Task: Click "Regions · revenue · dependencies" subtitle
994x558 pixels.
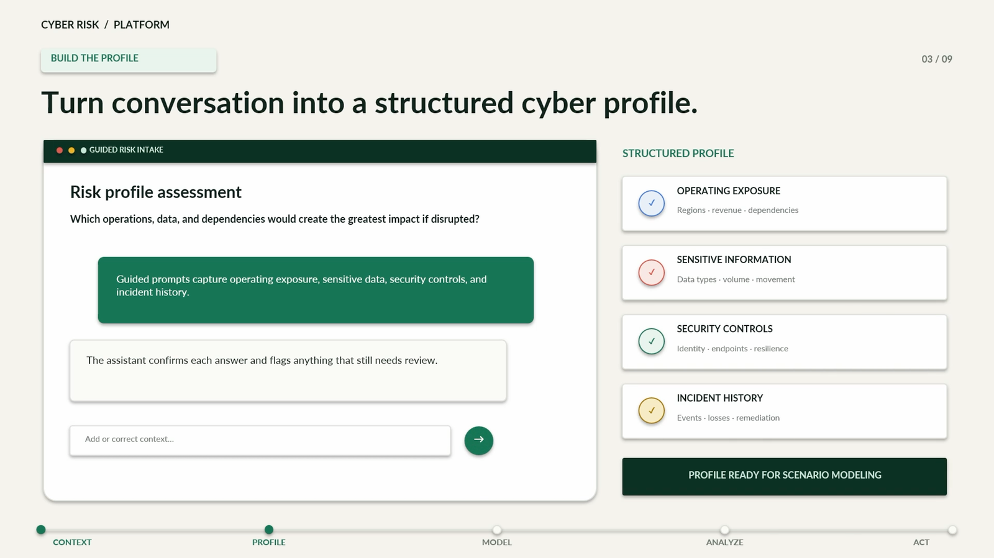Action: 737,210
